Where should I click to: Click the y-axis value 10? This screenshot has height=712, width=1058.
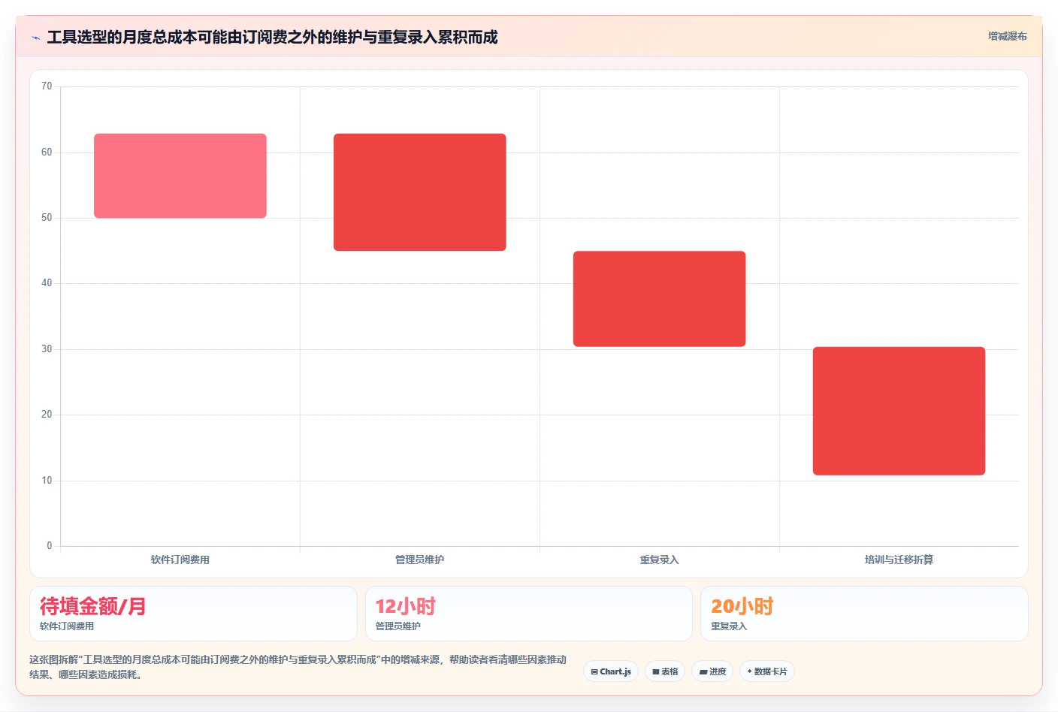click(x=47, y=481)
